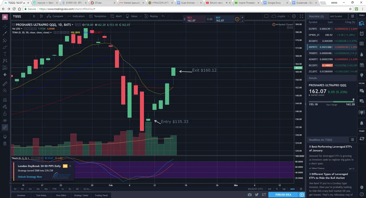Toggle ext extended hours
This screenshot has height=198, width=366.
point(269,189)
